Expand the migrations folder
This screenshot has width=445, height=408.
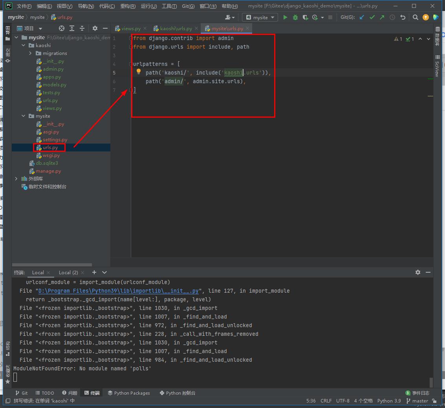pyautogui.click(x=30, y=53)
